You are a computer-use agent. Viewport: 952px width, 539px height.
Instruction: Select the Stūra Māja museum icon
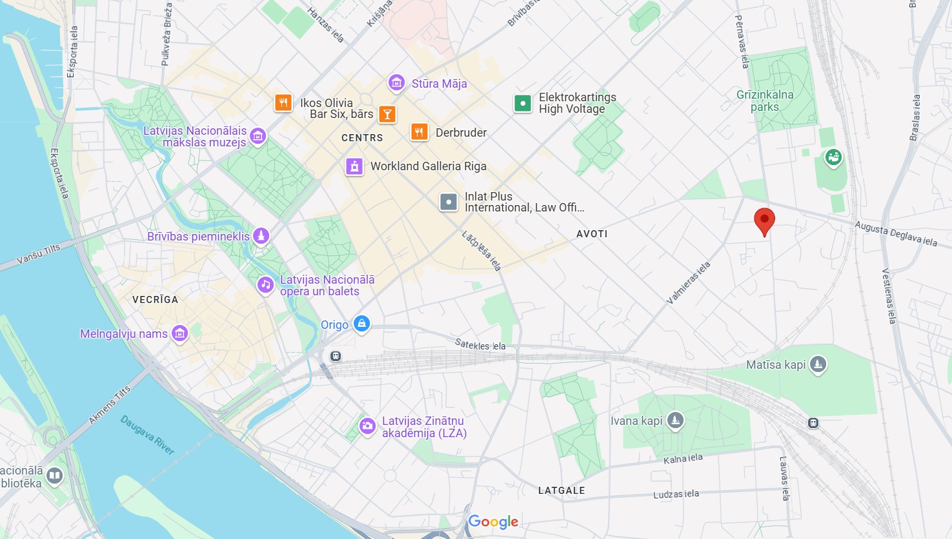point(396,83)
